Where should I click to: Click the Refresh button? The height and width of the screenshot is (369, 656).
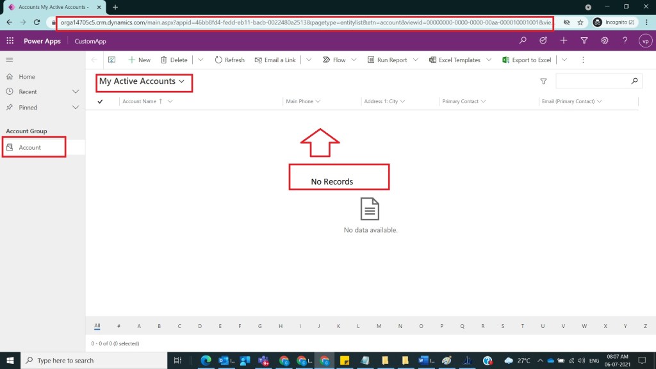click(229, 60)
